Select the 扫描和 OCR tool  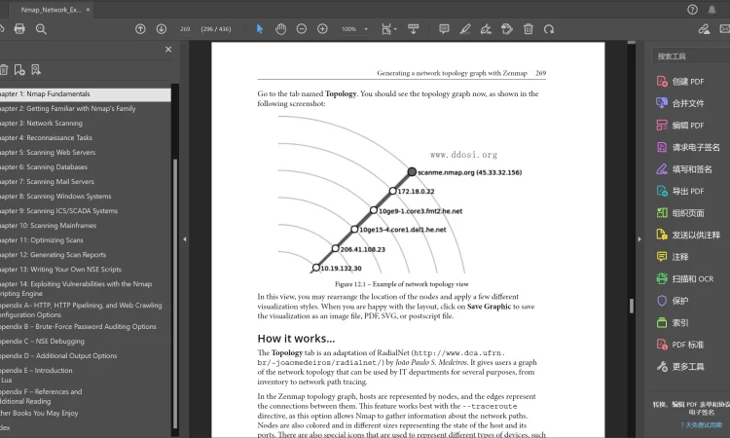685,278
